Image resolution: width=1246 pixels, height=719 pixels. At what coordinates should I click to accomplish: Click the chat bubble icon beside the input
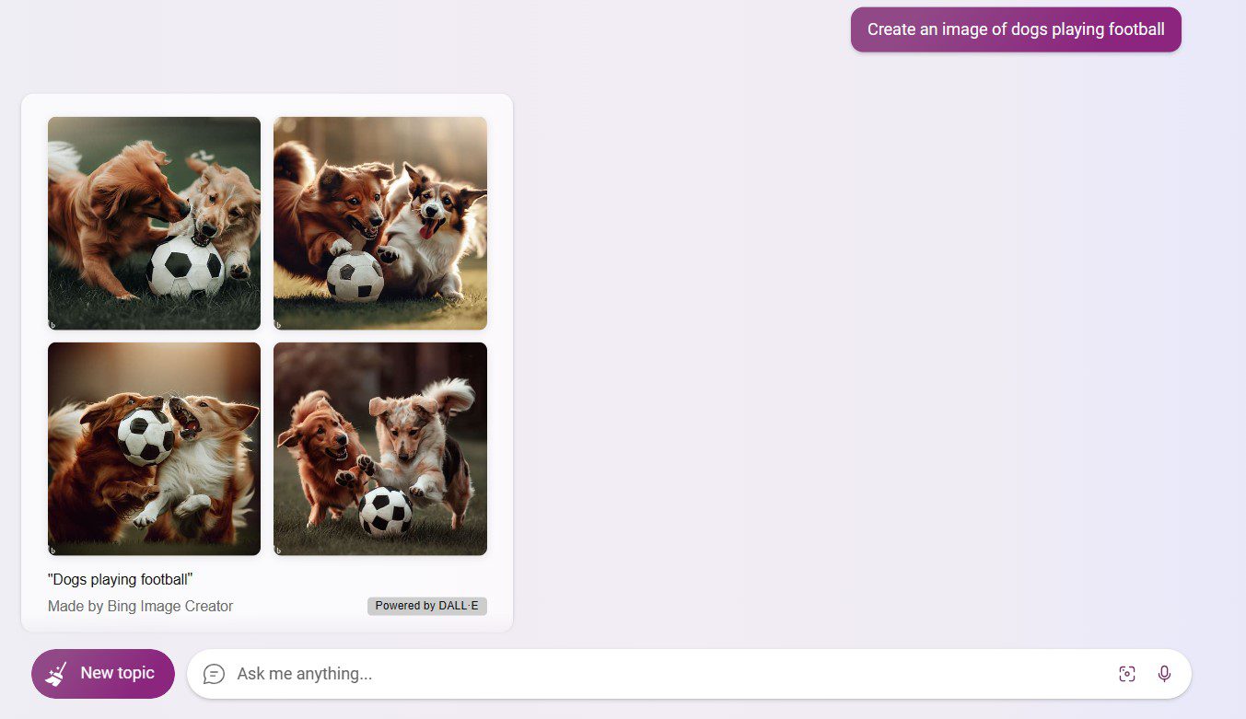click(214, 673)
